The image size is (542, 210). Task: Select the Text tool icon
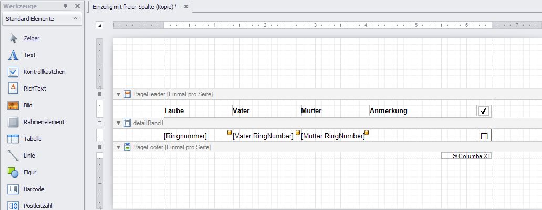tap(14, 55)
